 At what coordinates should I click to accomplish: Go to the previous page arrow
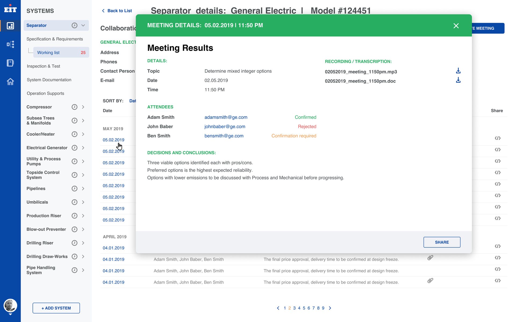(x=278, y=308)
